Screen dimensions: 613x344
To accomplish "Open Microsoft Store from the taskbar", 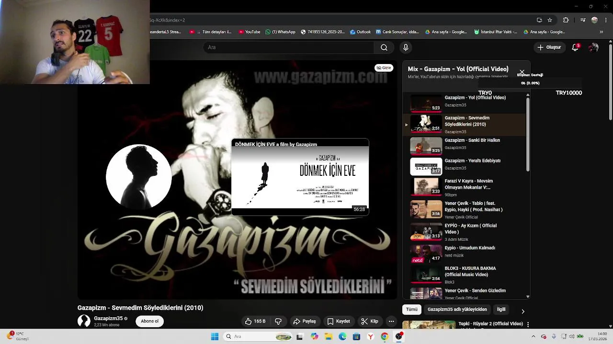I will coord(356,336).
